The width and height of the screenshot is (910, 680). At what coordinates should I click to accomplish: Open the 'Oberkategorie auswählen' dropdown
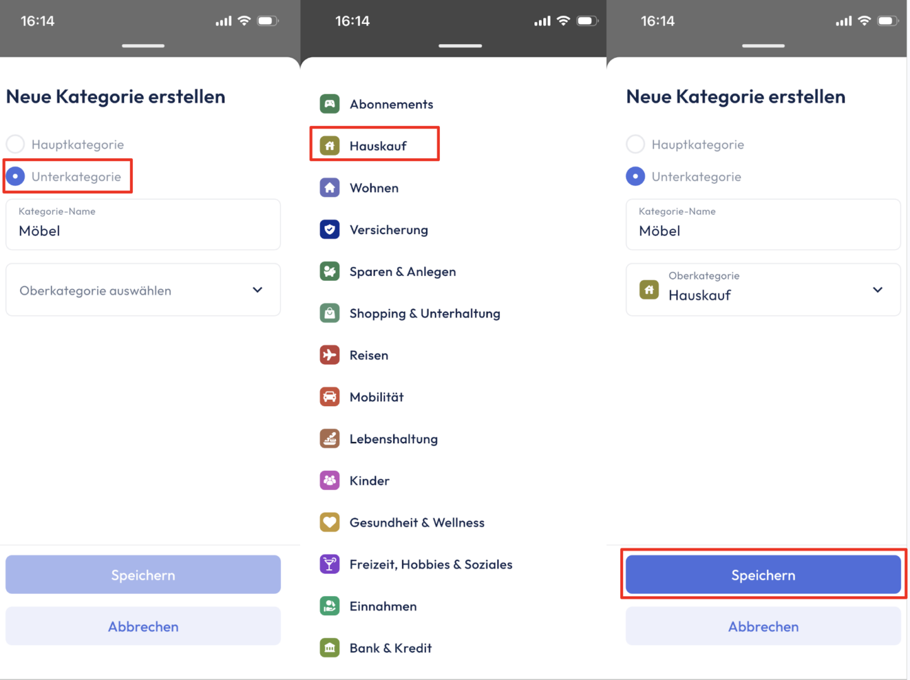143,290
